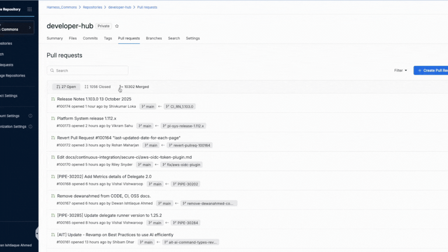Open Edit docs aws-oidc-token-plugin.md PR
The height and width of the screenshot is (252, 448).
(124, 157)
